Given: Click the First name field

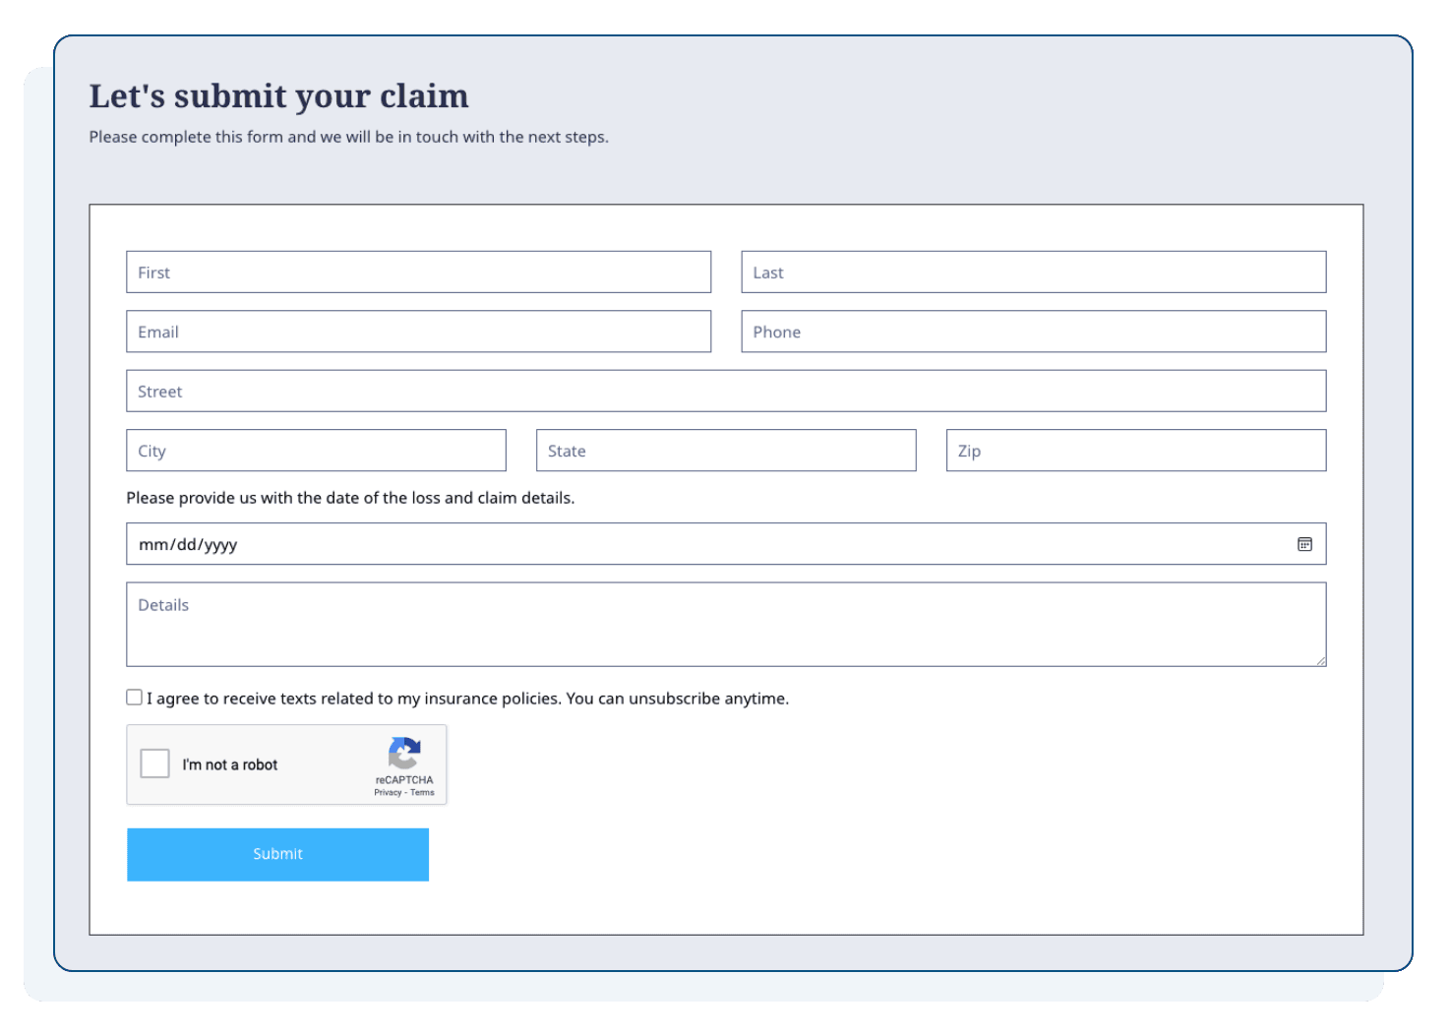Looking at the screenshot, I should (x=418, y=272).
